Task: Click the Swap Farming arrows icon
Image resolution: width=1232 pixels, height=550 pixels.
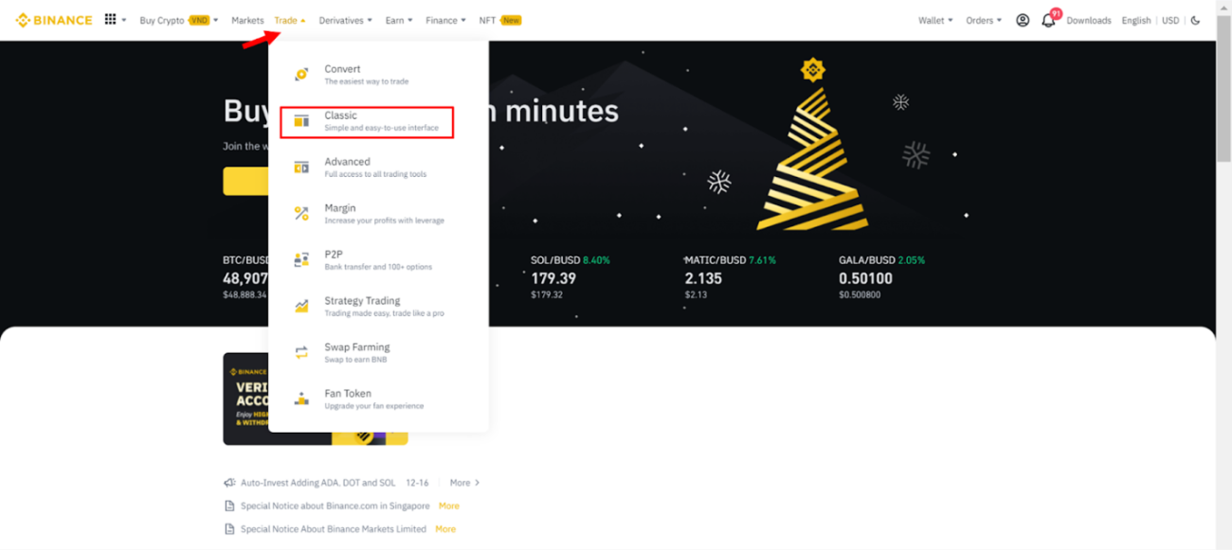Action: [x=301, y=353]
